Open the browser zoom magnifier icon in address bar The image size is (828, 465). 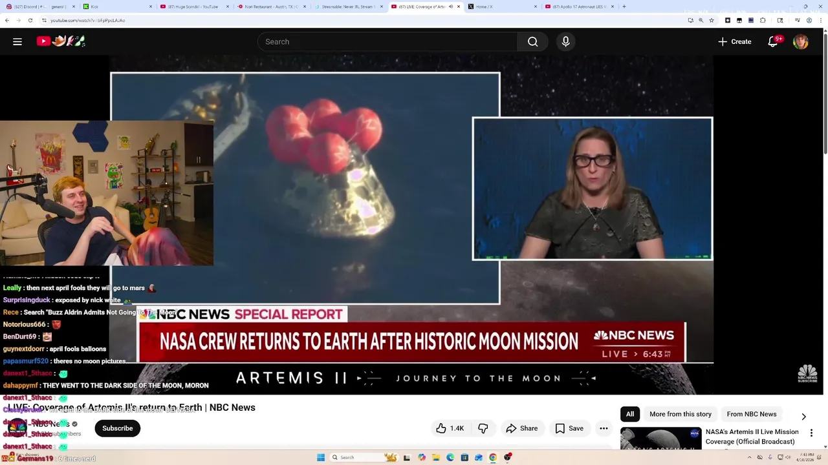click(x=701, y=20)
